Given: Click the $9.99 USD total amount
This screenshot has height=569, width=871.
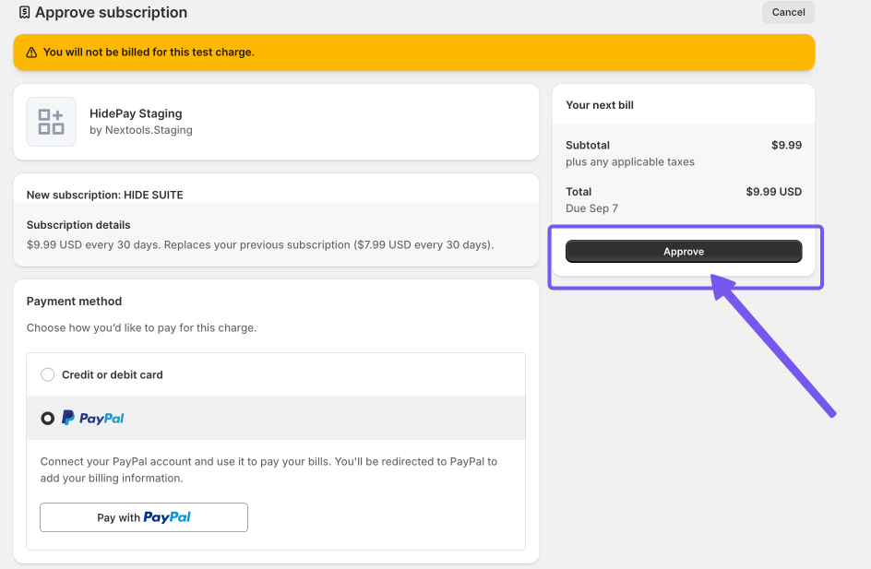Looking at the screenshot, I should coord(773,192).
